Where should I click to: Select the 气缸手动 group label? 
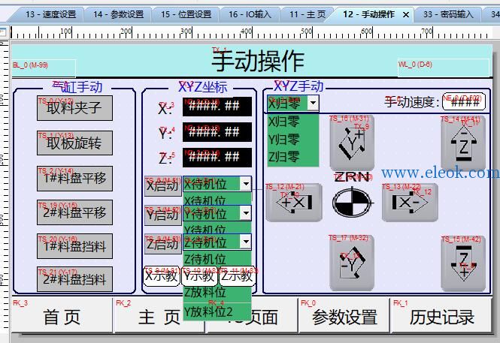pyautogui.click(x=77, y=87)
